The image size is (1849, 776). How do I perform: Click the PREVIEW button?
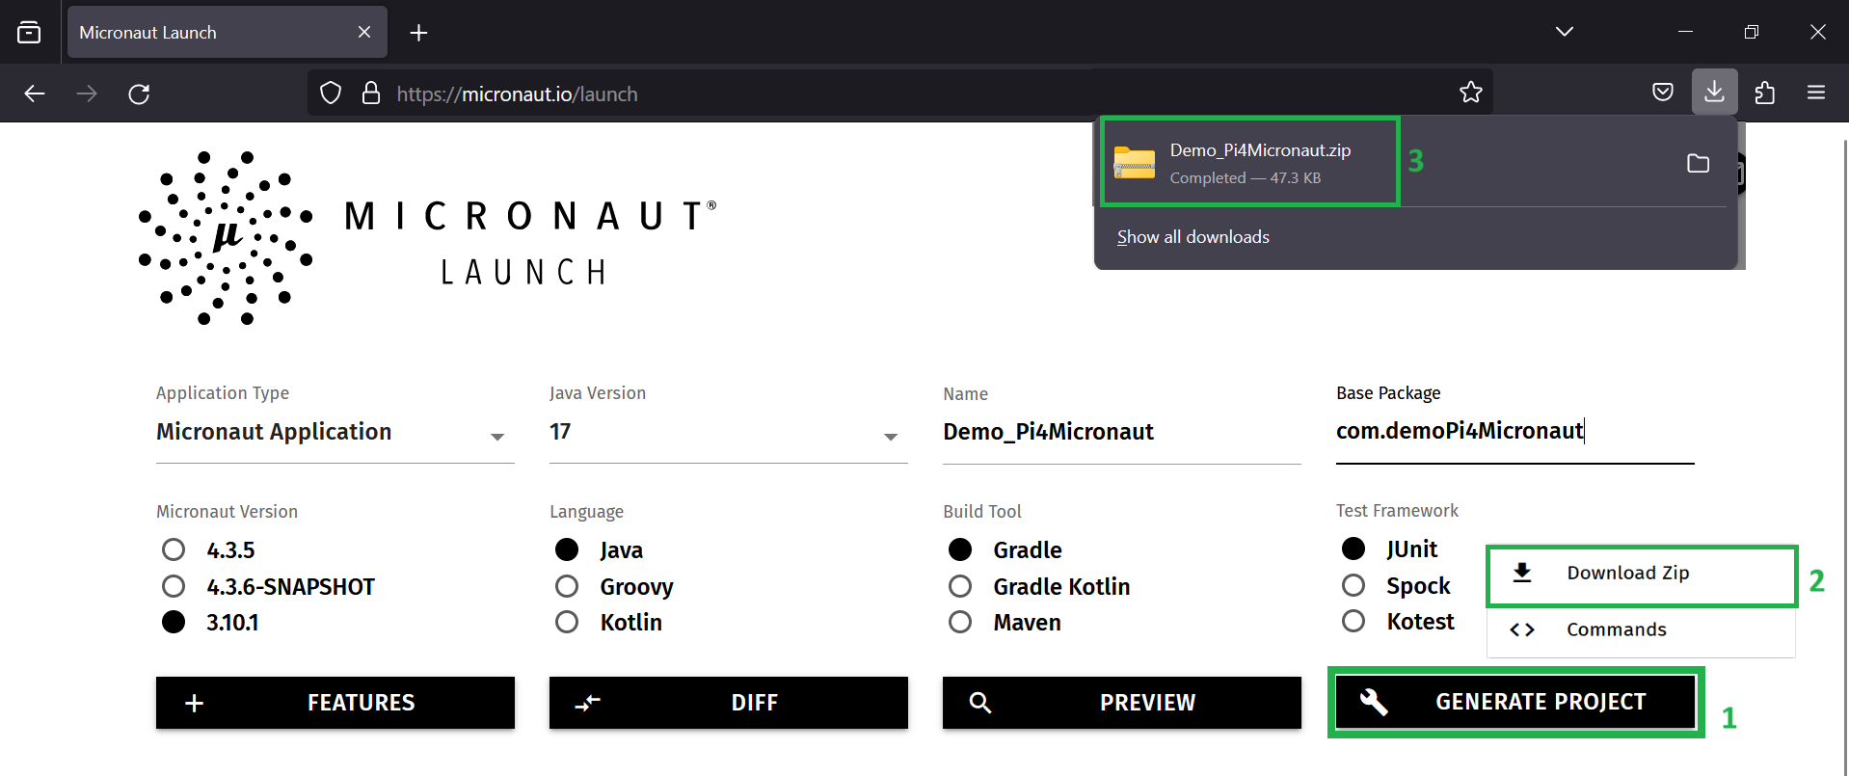pyautogui.click(x=1122, y=703)
